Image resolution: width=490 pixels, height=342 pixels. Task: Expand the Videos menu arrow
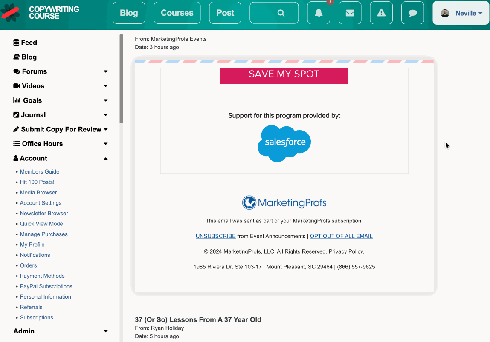point(106,86)
